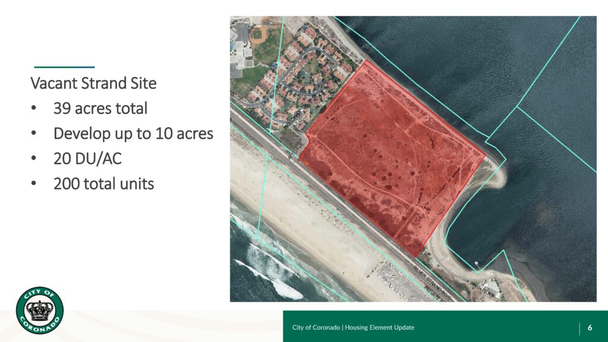Viewport: 608px width, 342px height.
Task: Click the bullet dot before "200 total units"
Action: tap(34, 185)
